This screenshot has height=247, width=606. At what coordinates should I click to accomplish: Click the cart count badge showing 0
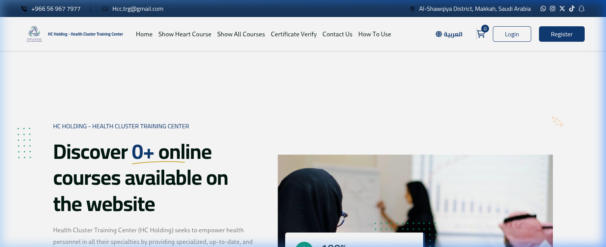click(485, 29)
